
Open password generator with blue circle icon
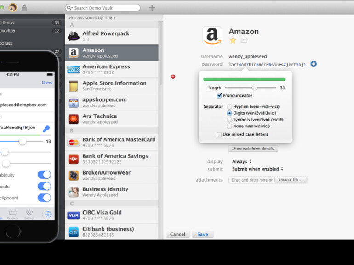click(314, 64)
